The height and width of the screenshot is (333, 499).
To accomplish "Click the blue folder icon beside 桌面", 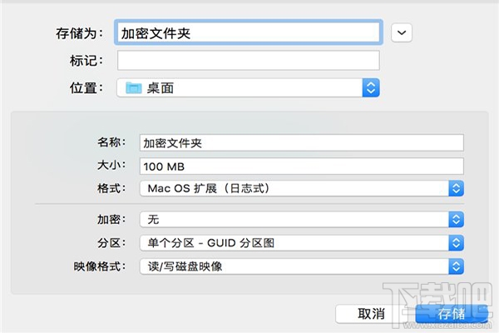I will (x=133, y=87).
